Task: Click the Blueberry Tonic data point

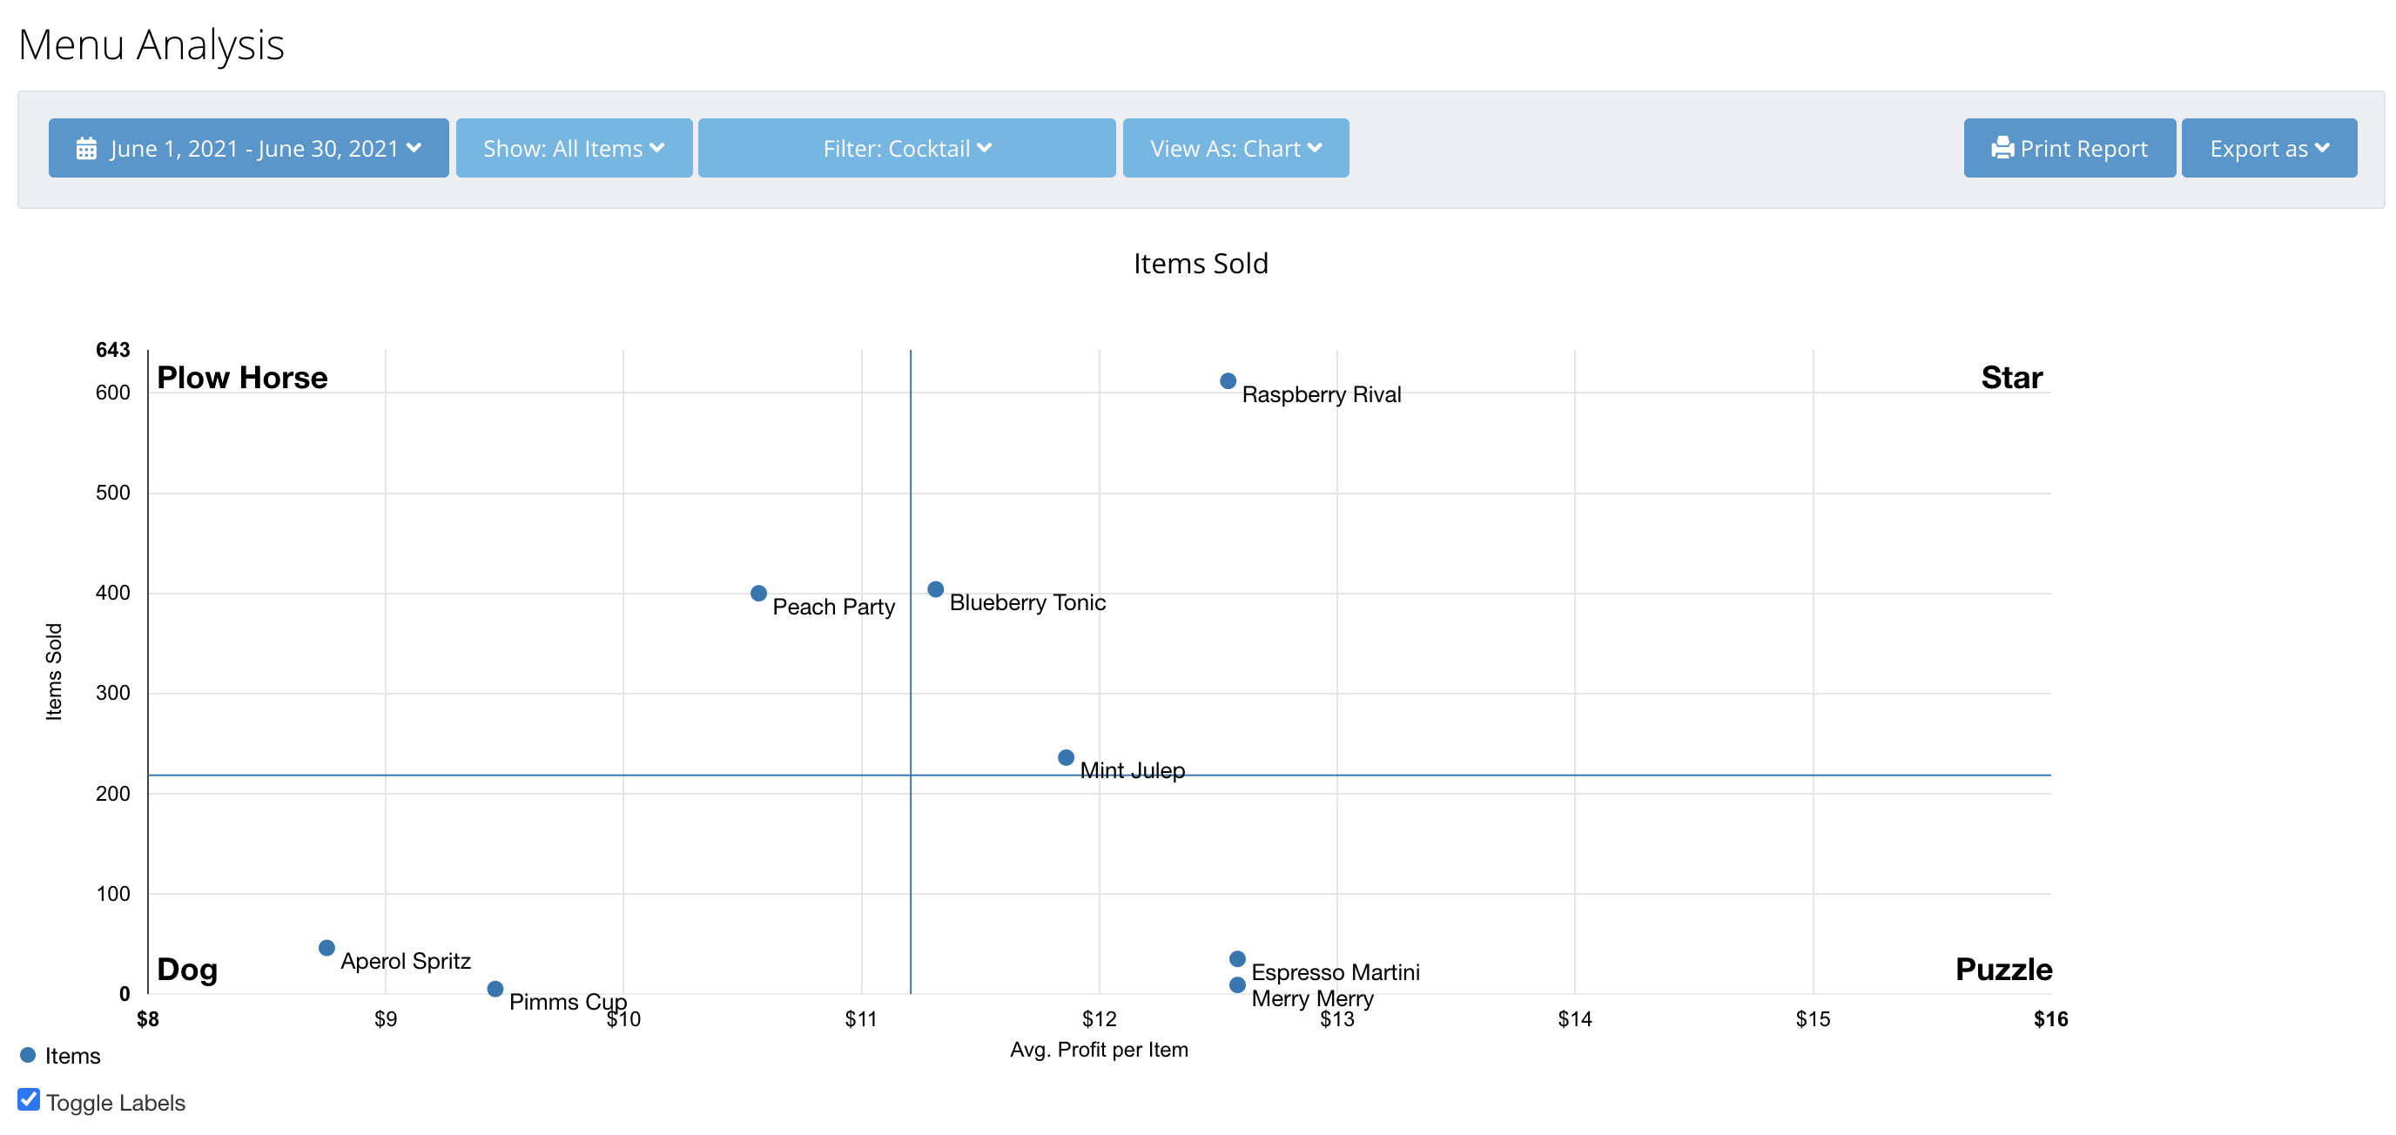Action: coord(936,589)
